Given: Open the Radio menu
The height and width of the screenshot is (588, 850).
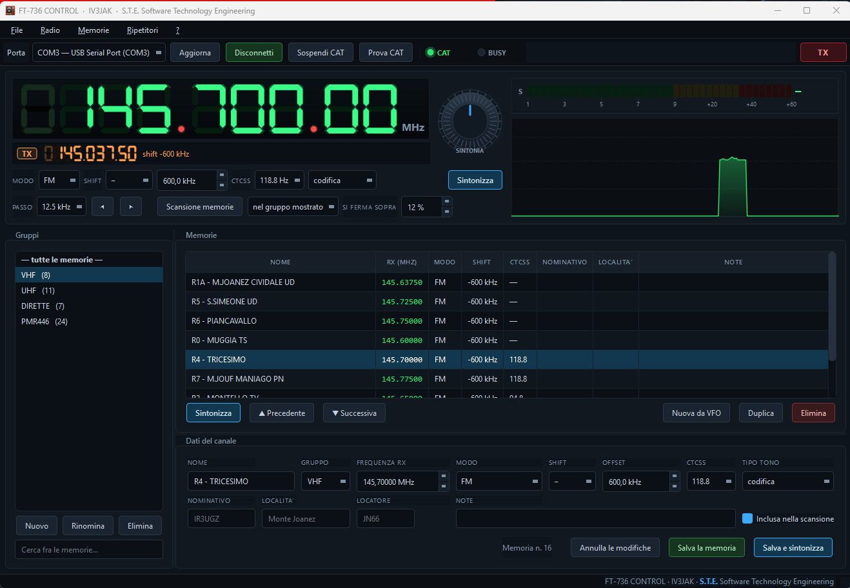Looking at the screenshot, I should click(x=50, y=30).
